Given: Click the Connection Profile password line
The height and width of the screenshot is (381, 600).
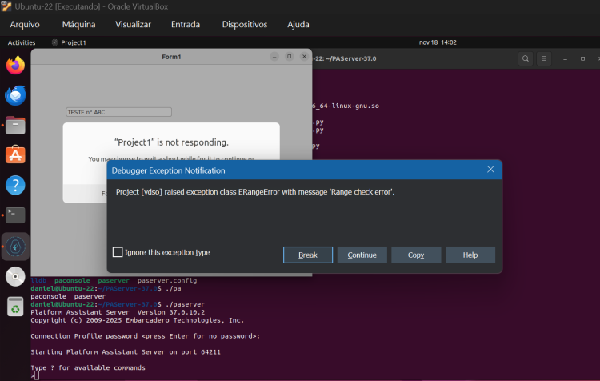Looking at the screenshot, I should 146,336.
